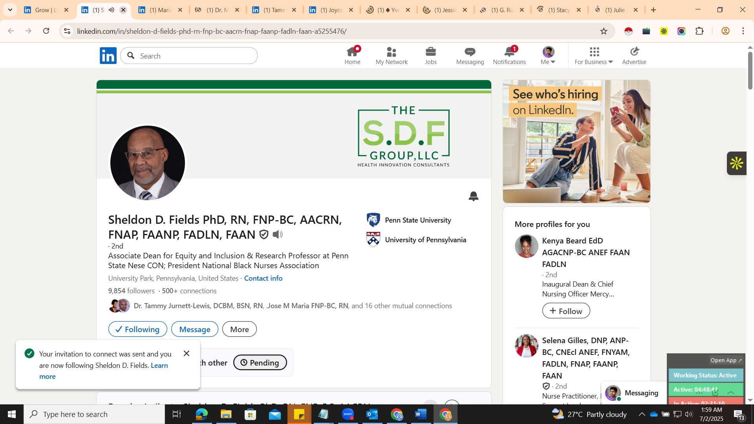Open the Windows Start menu
This screenshot has height=424, width=754.
click(11, 414)
